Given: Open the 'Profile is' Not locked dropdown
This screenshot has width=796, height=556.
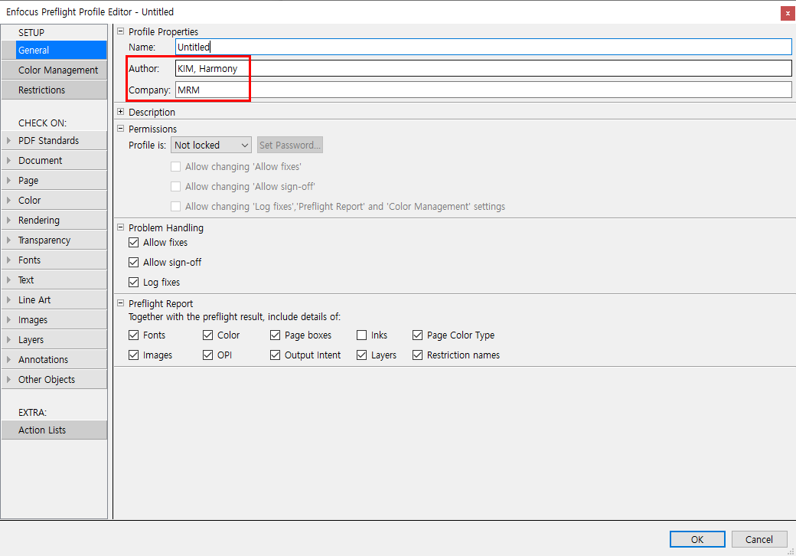Looking at the screenshot, I should coord(211,145).
